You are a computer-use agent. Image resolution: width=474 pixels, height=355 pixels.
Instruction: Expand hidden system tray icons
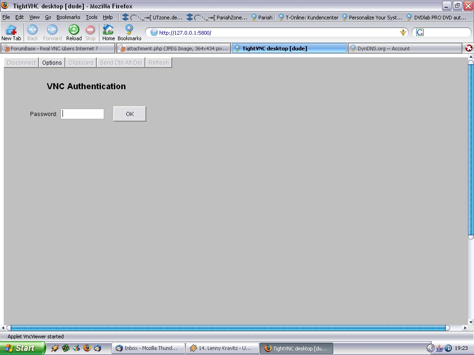430,349
